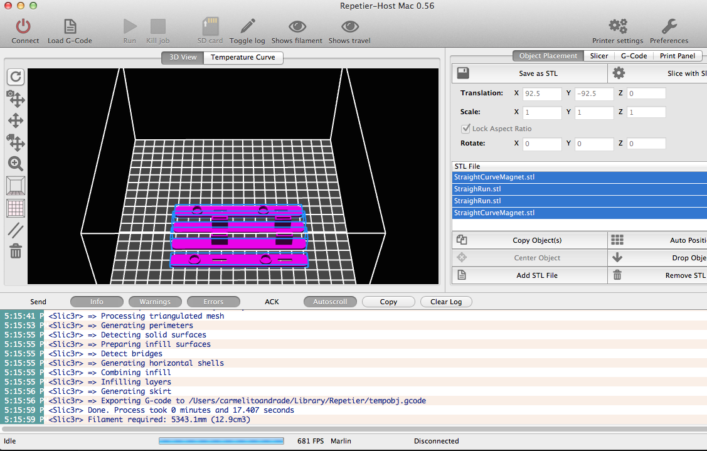The height and width of the screenshot is (451, 707).
Task: Toggle the ACK log filter
Action: tap(272, 302)
